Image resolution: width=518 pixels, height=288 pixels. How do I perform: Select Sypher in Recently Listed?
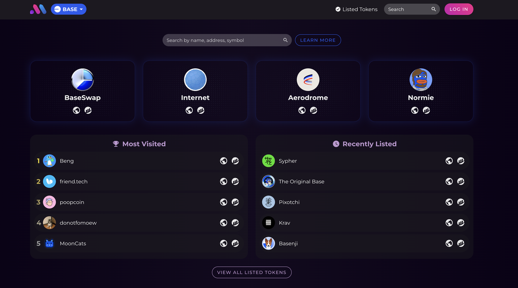pos(364,161)
